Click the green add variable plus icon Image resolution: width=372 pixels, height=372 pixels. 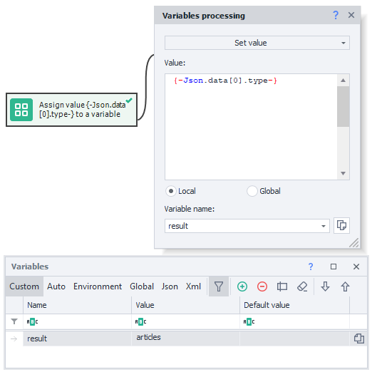(x=242, y=286)
